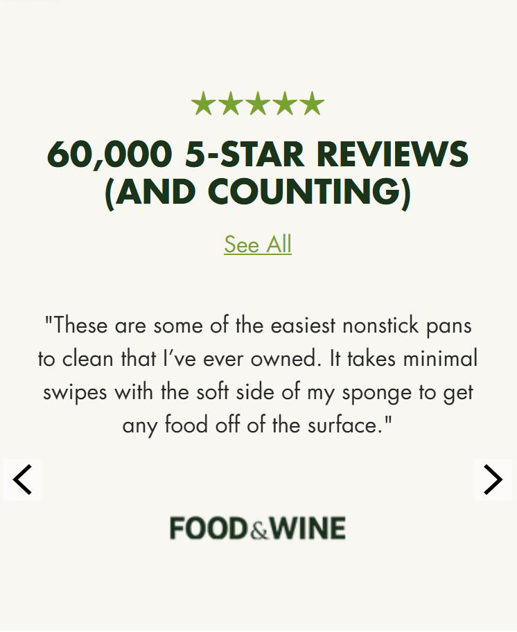Open the See All reviews link
The image size is (517, 632).
258,245
